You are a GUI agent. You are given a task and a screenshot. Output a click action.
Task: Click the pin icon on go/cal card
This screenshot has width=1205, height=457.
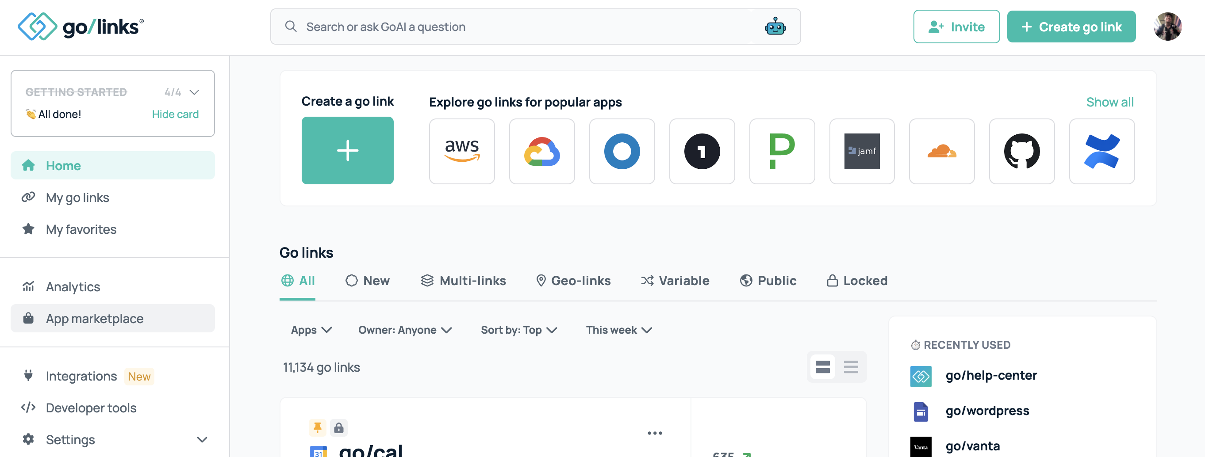[317, 427]
